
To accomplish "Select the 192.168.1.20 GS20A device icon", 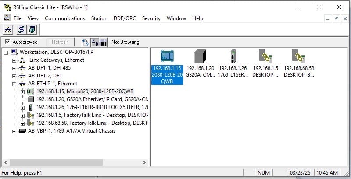I will [x=200, y=56].
